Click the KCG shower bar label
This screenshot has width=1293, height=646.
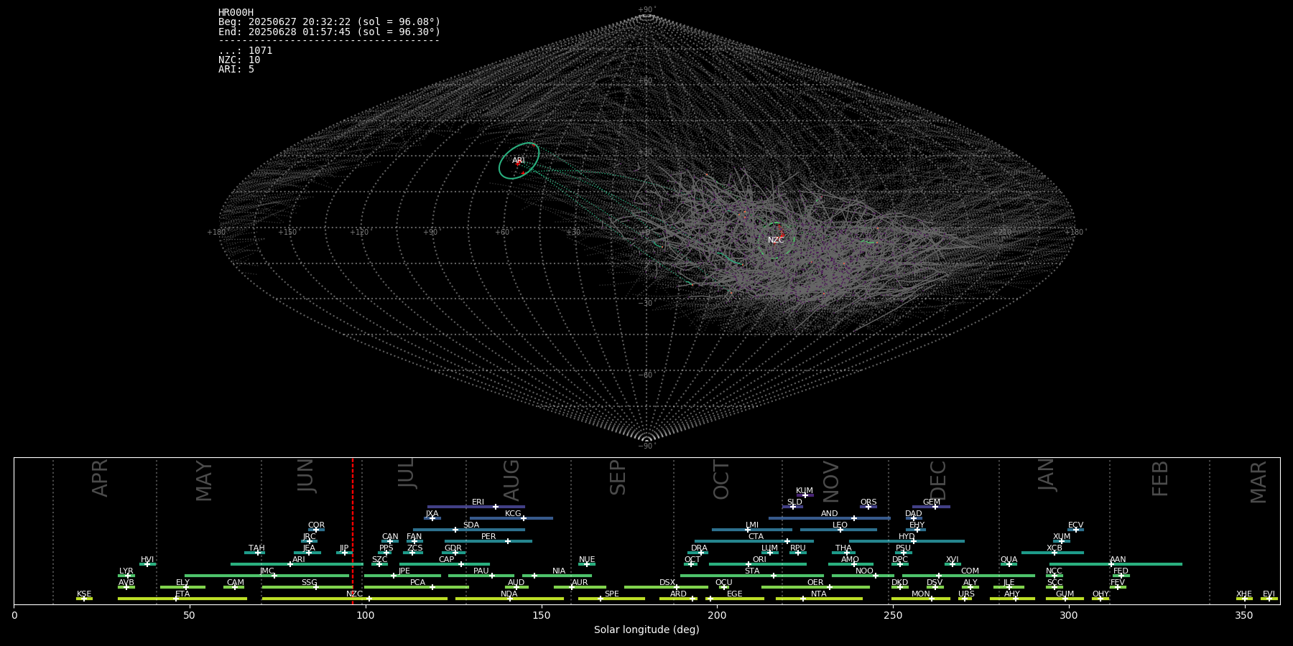pyautogui.click(x=513, y=513)
